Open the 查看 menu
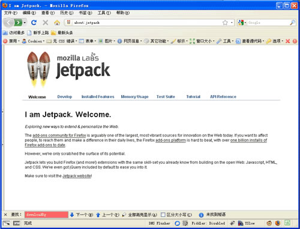The height and width of the screenshot is (229, 300). point(48,13)
